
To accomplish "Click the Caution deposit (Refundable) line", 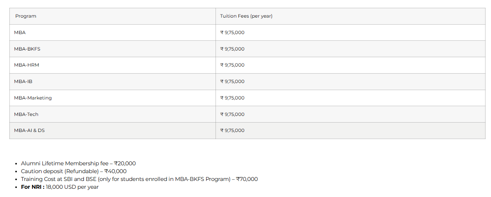I will pos(74,171).
